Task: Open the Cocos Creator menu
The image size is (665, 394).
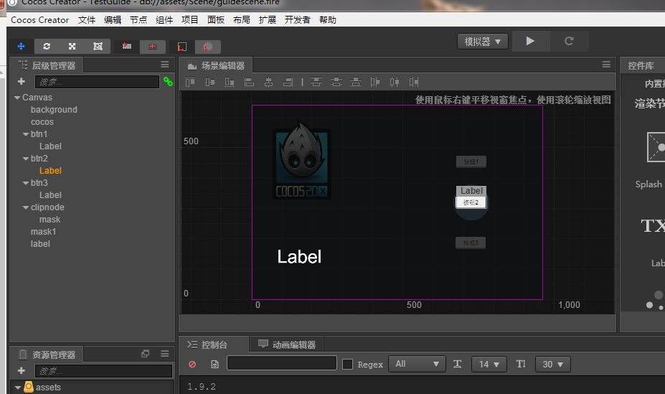Action: 40,20
